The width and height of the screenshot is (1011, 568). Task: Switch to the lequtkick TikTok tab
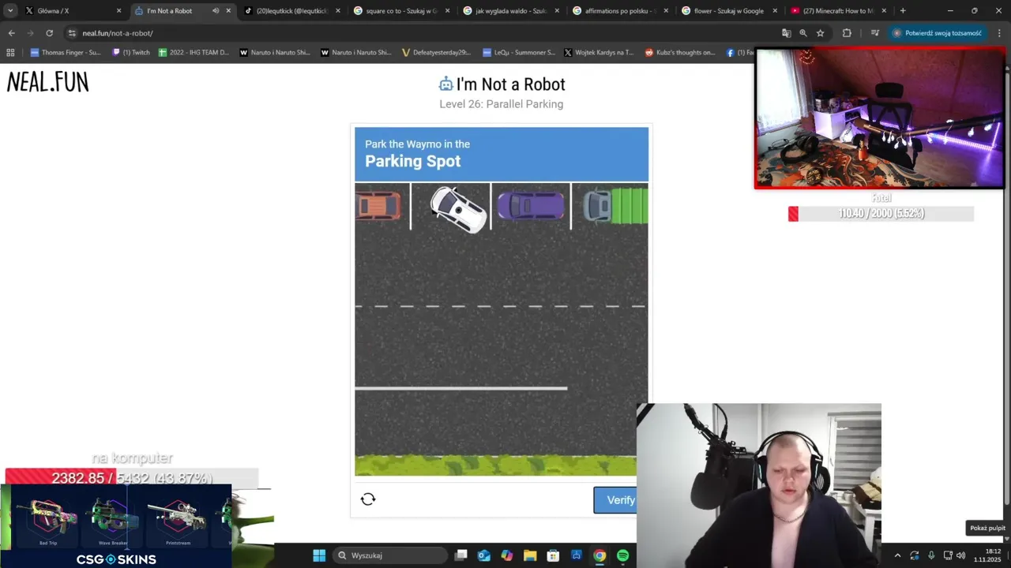[x=291, y=11]
